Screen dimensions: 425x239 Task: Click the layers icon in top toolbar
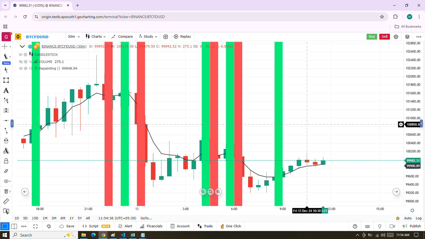tap(407, 37)
